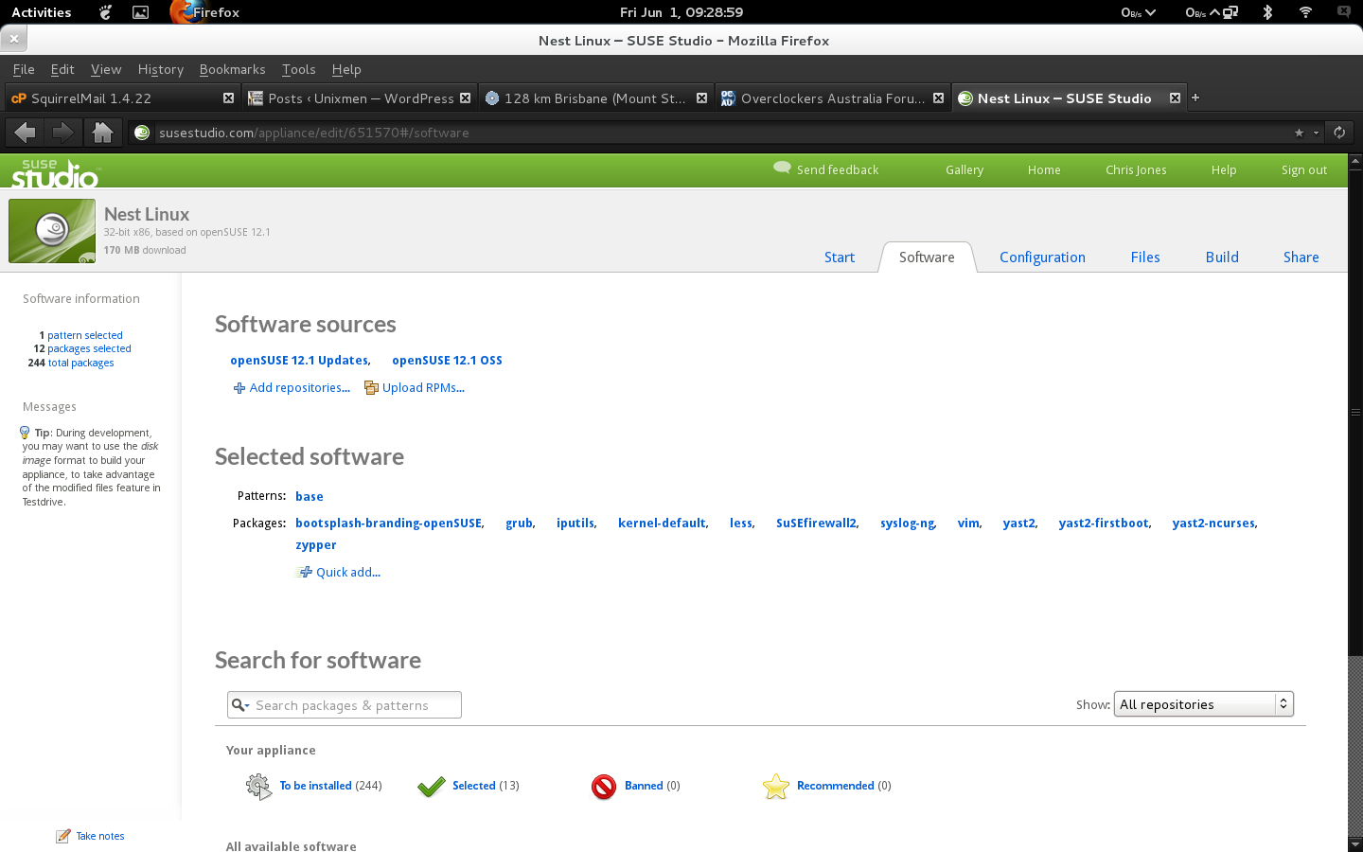Switch to the Files tab
Viewport: 1363px width, 852px height.
tap(1145, 257)
